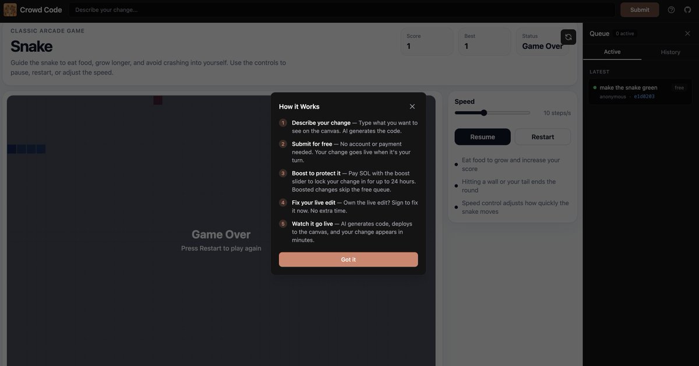
Task: Select queue item make the snake green
Action: click(x=640, y=91)
